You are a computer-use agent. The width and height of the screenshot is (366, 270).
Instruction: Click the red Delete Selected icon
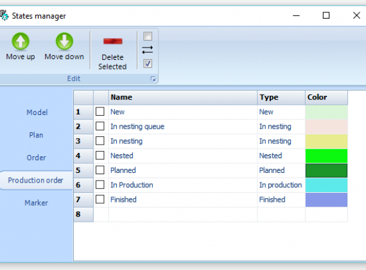113,41
